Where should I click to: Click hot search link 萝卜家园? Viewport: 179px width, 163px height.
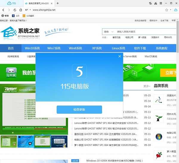pyautogui.click(x=142, y=37)
